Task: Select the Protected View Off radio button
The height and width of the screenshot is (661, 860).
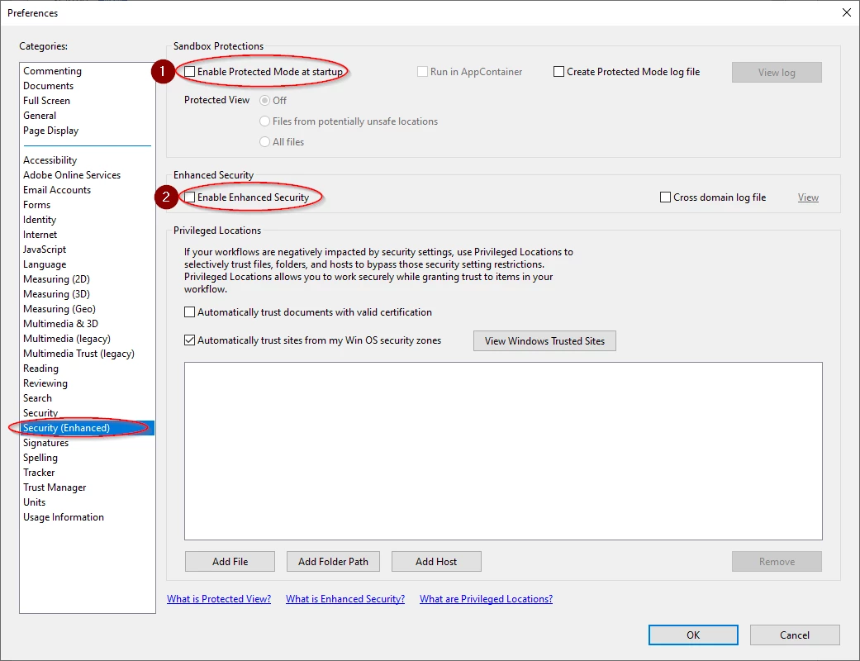Action: point(265,100)
